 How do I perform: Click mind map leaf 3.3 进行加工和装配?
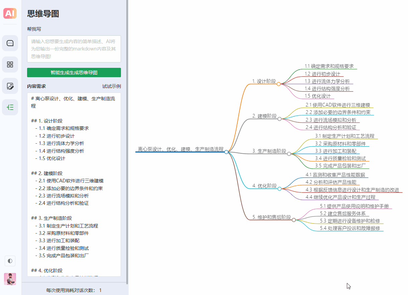tap(336, 151)
